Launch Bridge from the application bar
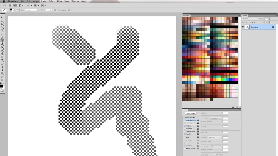278x156 pixels. (x=10, y=5)
